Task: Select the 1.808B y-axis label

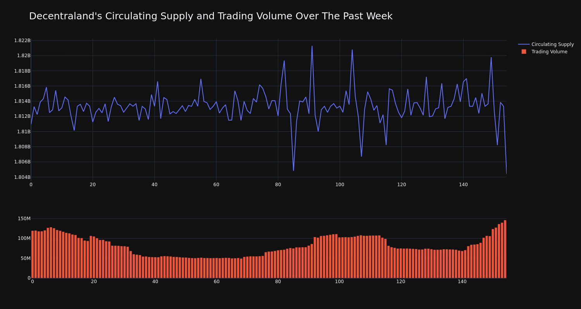Action: point(22,147)
